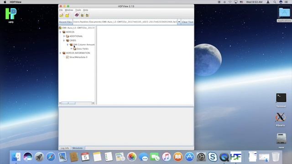The height and width of the screenshot is (164, 292).
Task: Open the App Store in dock
Action: click(190, 157)
